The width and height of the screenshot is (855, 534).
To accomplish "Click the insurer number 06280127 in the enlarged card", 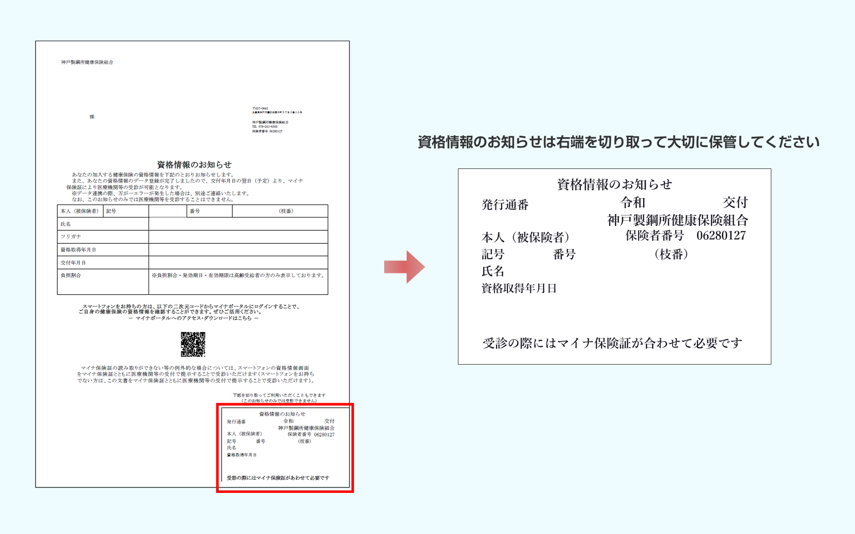I will [721, 236].
